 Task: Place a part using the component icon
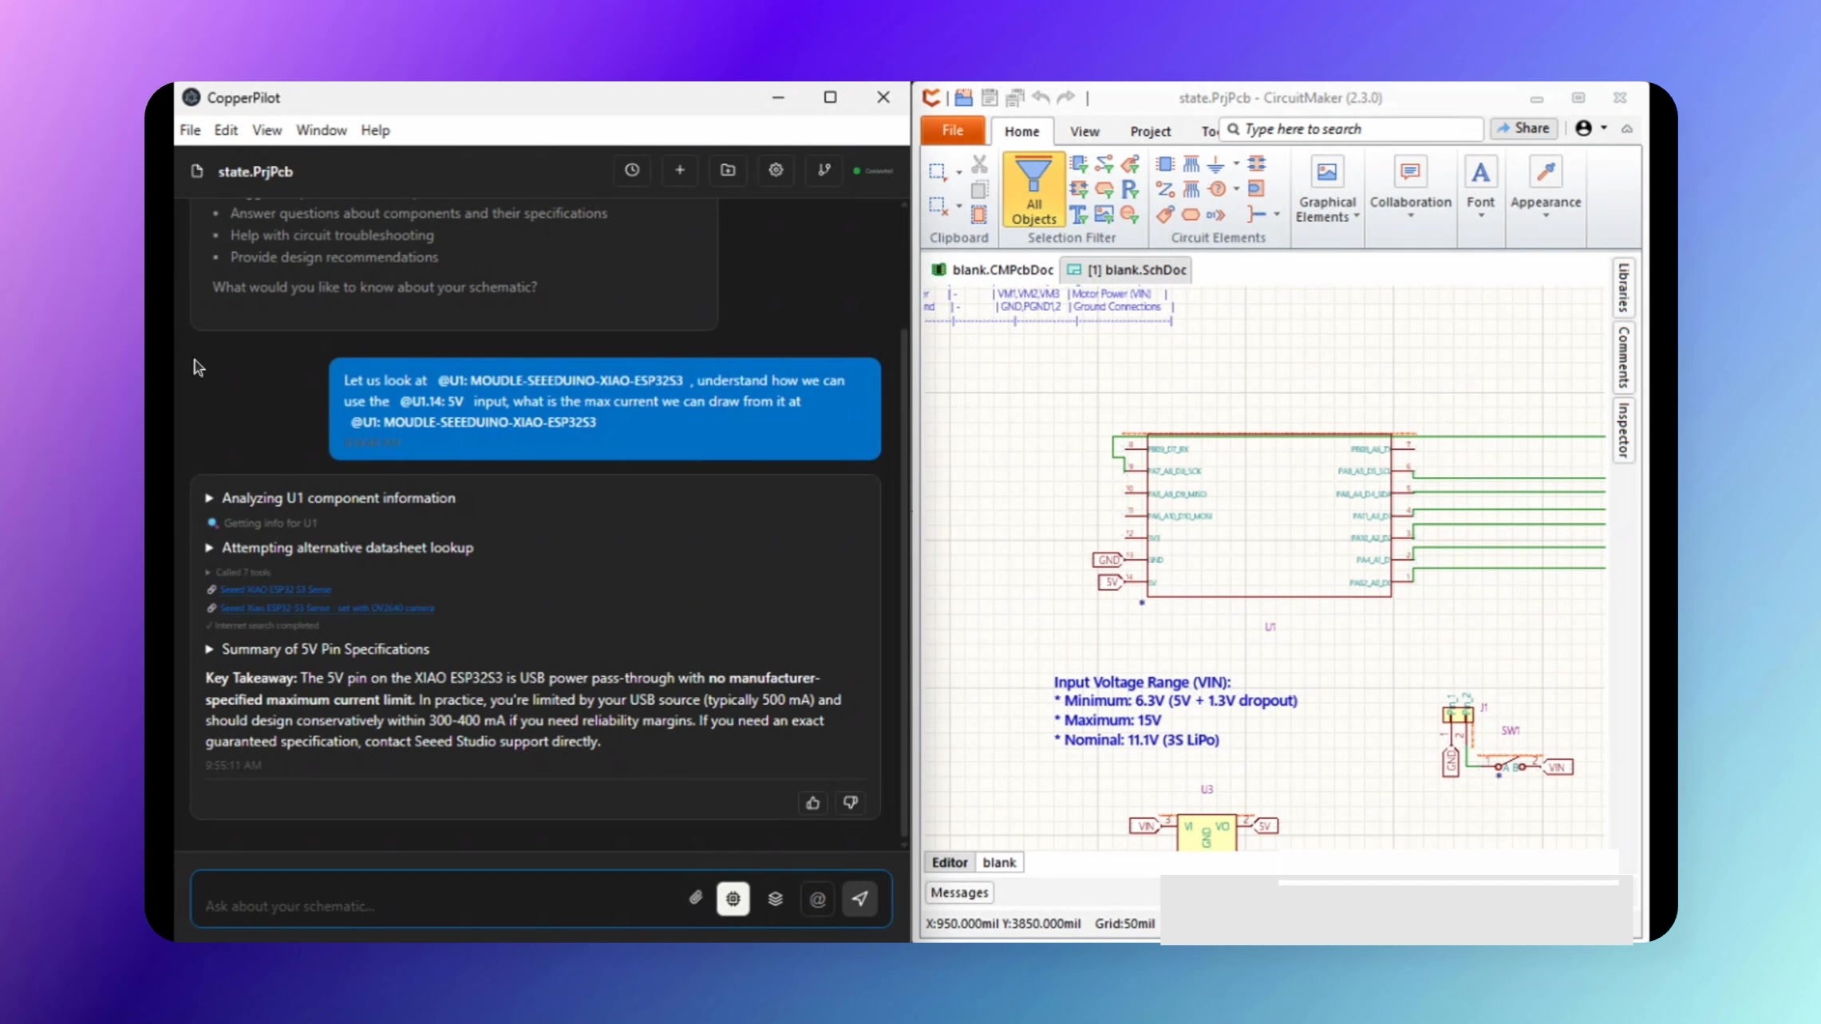tap(1165, 164)
